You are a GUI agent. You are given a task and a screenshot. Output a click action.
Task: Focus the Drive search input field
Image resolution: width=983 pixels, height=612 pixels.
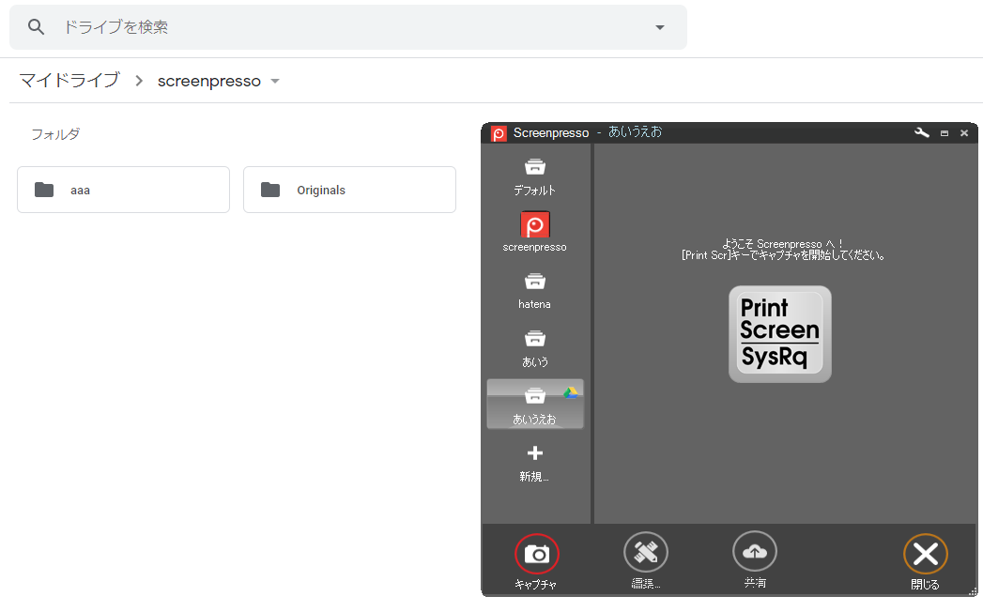pyautogui.click(x=348, y=27)
